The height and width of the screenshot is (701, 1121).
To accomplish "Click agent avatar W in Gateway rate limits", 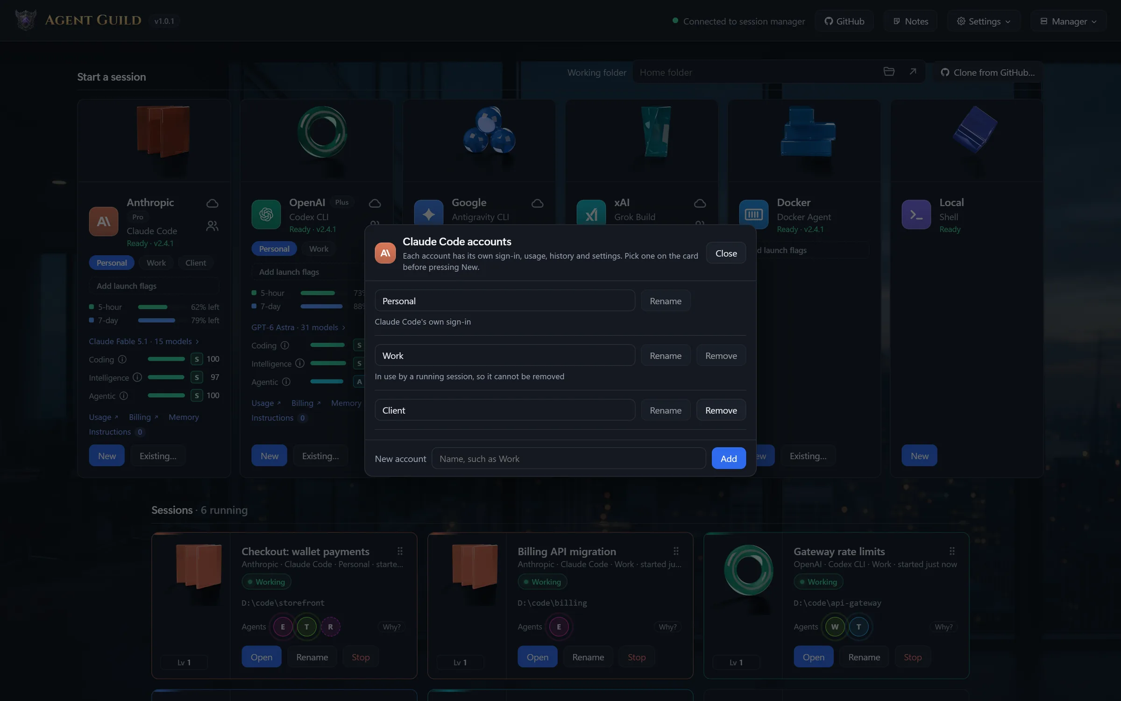I will pos(835,627).
